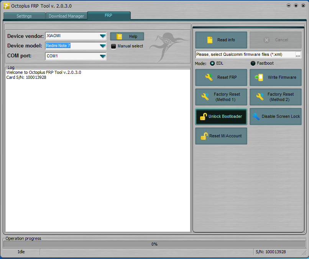The height and width of the screenshot is (259, 309).
Task: Click the Card S/N: 100013928 log line
Action: click(x=26, y=78)
